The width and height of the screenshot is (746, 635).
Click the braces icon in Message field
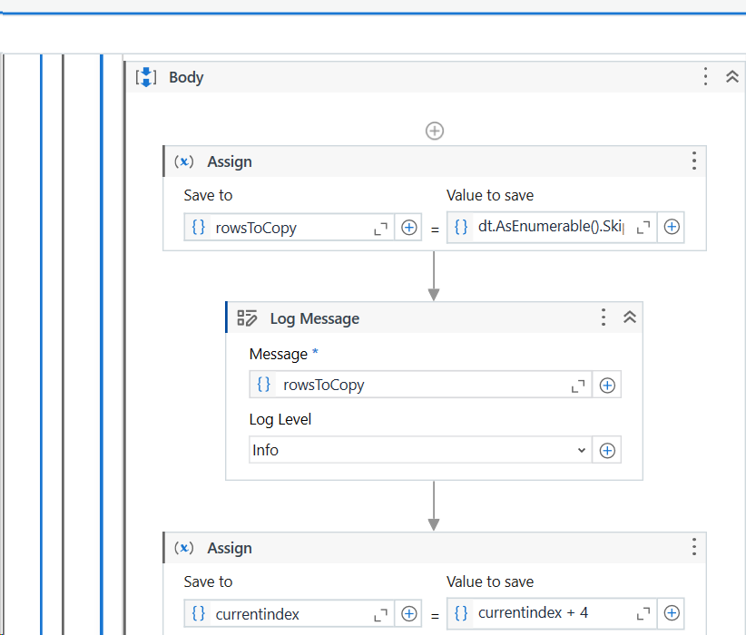pyautogui.click(x=263, y=385)
